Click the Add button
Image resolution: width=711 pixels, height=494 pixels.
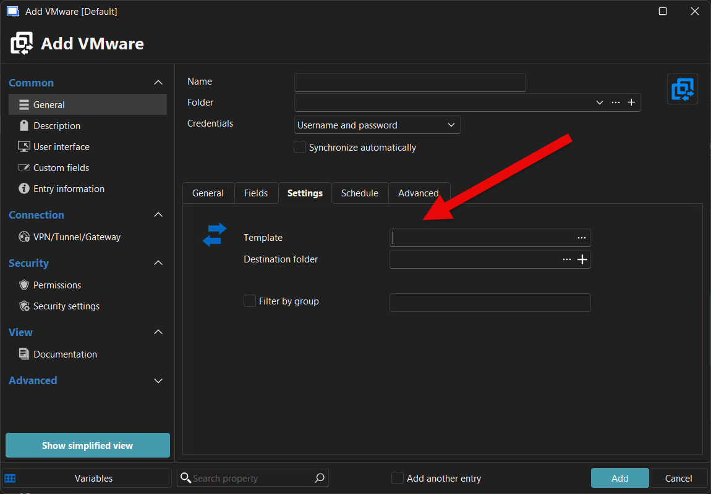620,478
